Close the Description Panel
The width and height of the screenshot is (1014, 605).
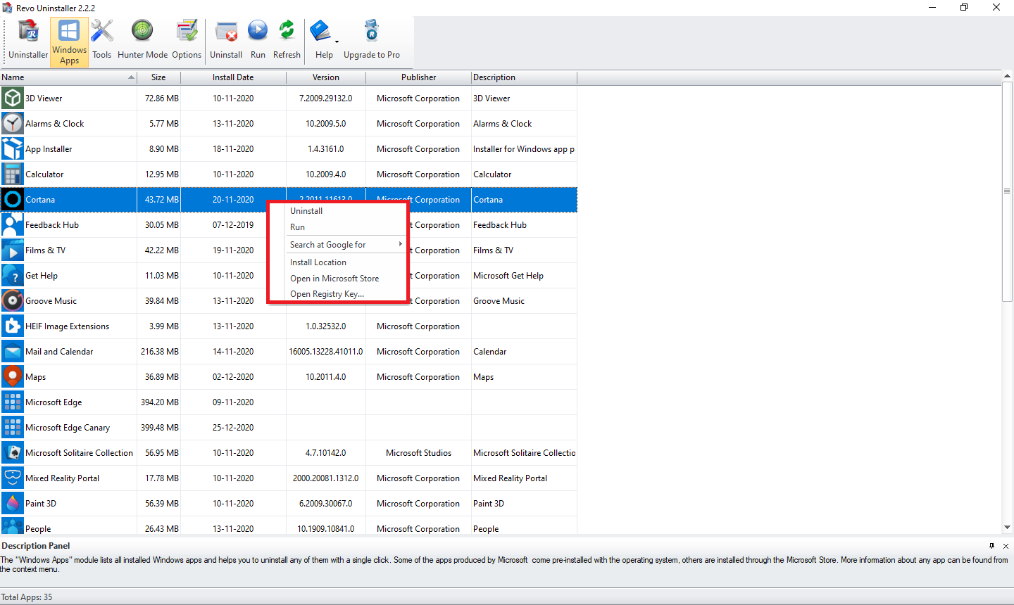pyautogui.click(x=1006, y=546)
